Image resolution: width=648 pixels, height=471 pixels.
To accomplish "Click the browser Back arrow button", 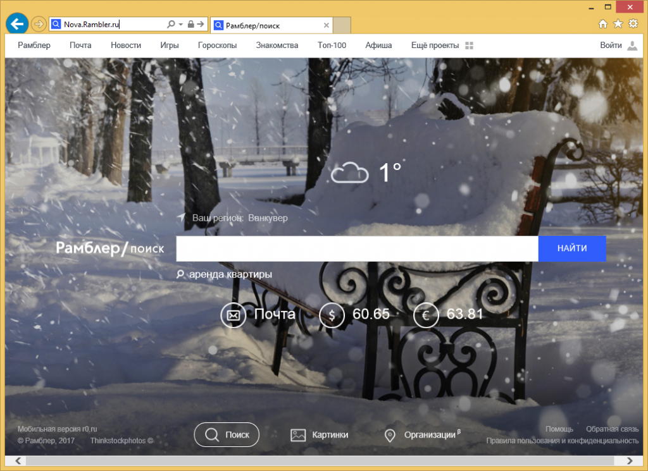I will pos(17,23).
